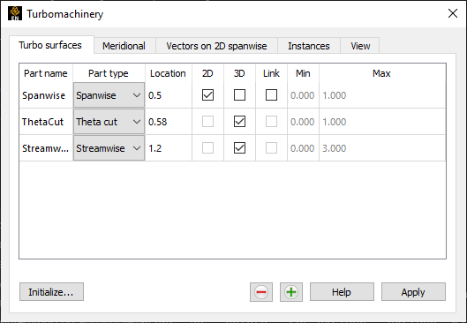Close the Turbomachinery dialog
This screenshot has width=467, height=323.
(x=453, y=13)
